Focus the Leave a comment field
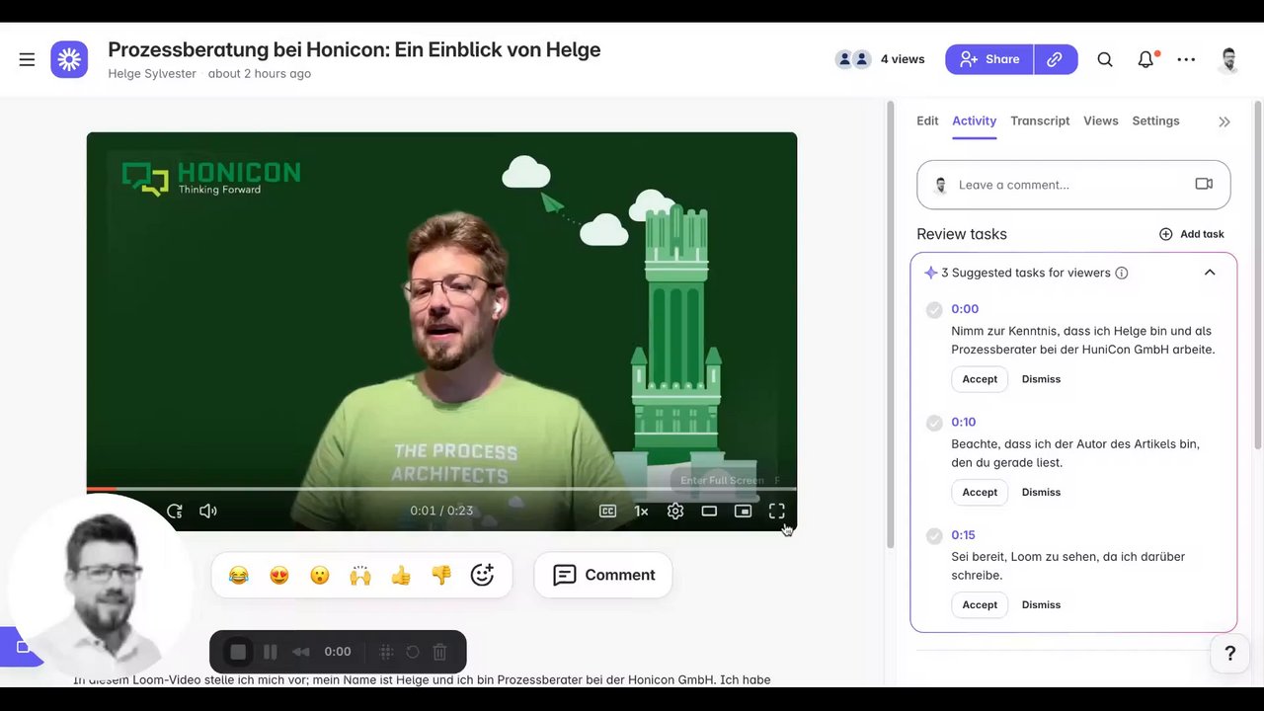Viewport: 1264px width, 711px height. coord(1073,185)
